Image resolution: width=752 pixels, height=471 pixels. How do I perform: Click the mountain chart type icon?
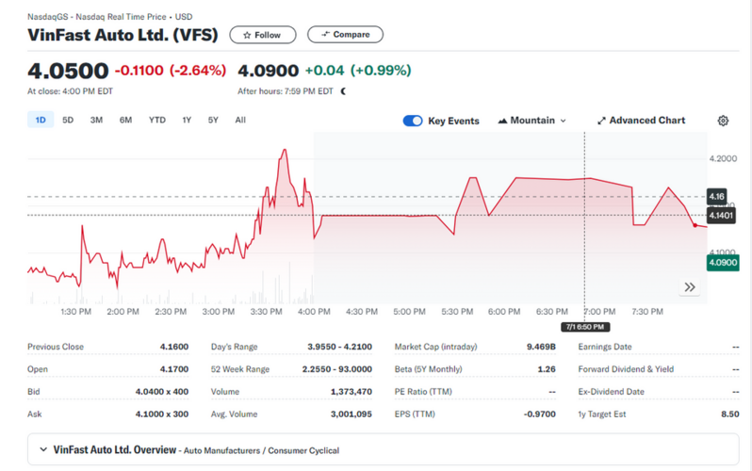click(502, 121)
